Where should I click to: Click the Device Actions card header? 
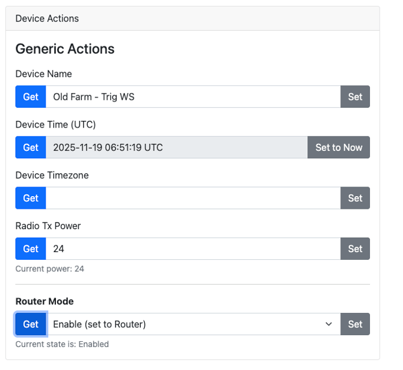click(192, 19)
